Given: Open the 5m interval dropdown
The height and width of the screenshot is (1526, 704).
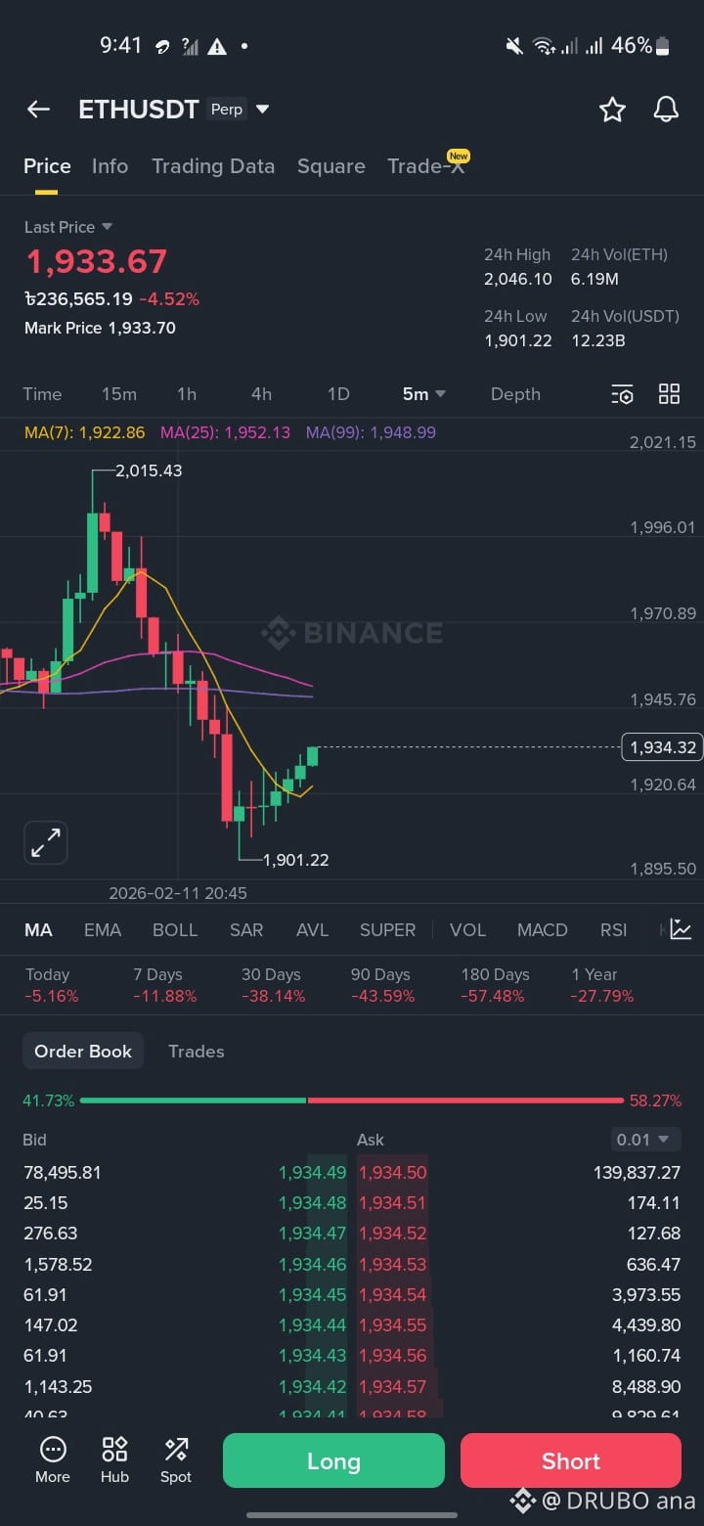Looking at the screenshot, I should [x=424, y=394].
